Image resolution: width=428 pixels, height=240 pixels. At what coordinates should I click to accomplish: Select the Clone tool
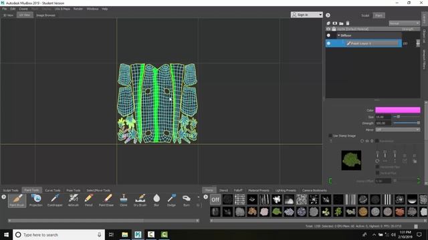click(123, 201)
